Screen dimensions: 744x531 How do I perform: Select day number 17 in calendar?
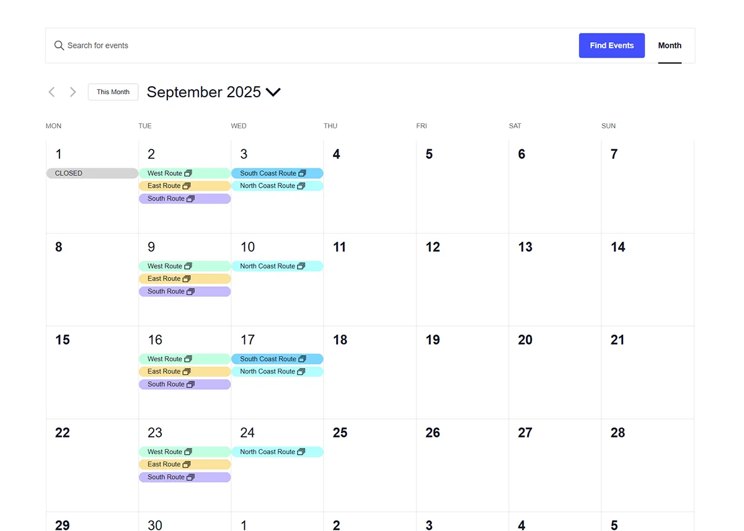(247, 340)
